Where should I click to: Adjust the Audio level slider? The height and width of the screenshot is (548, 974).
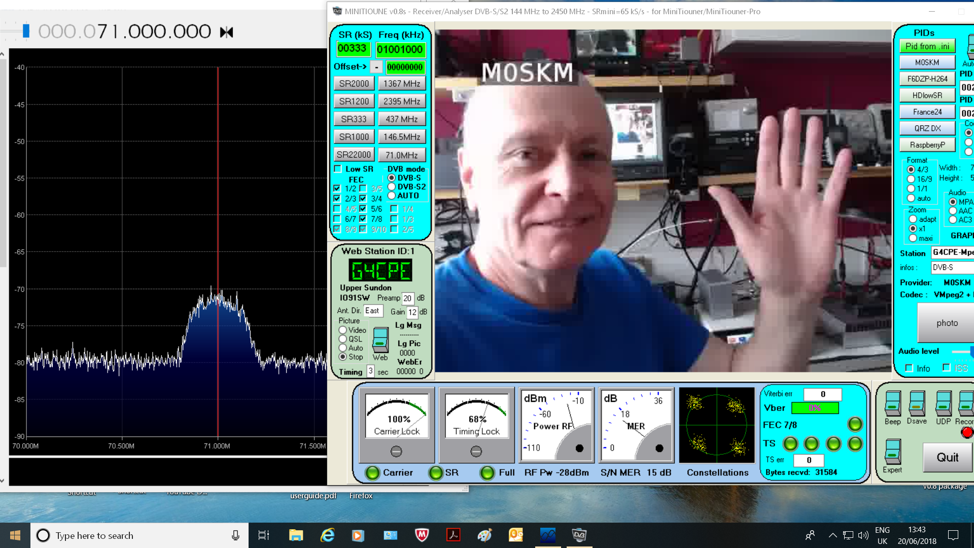[962, 351]
